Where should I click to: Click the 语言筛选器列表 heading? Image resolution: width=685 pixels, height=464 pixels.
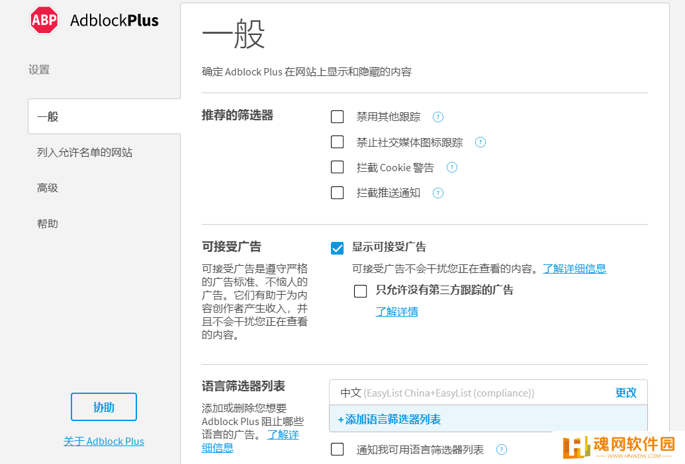[x=244, y=386]
